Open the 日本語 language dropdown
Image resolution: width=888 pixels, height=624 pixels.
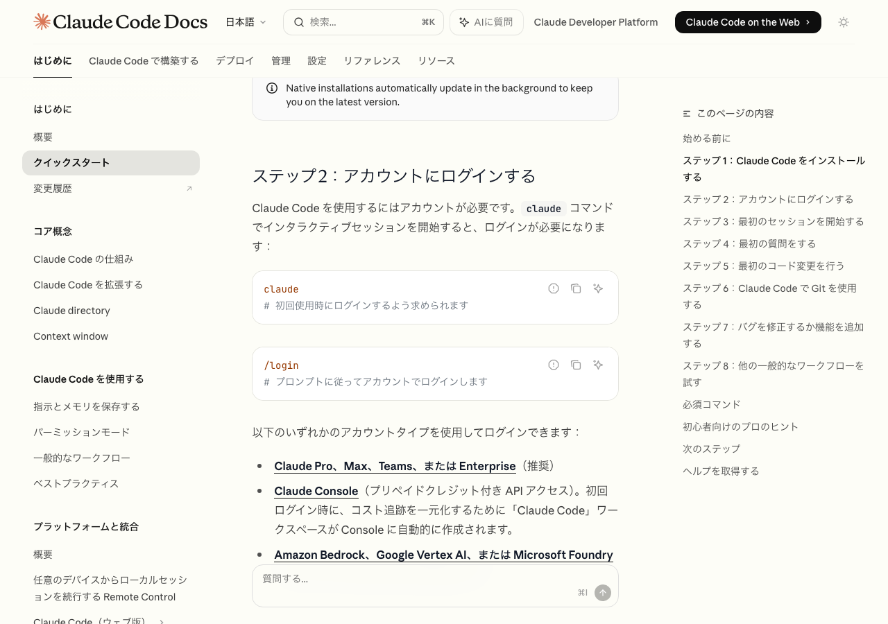pyautogui.click(x=246, y=22)
